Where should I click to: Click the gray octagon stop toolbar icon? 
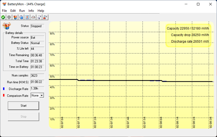click(9, 17)
